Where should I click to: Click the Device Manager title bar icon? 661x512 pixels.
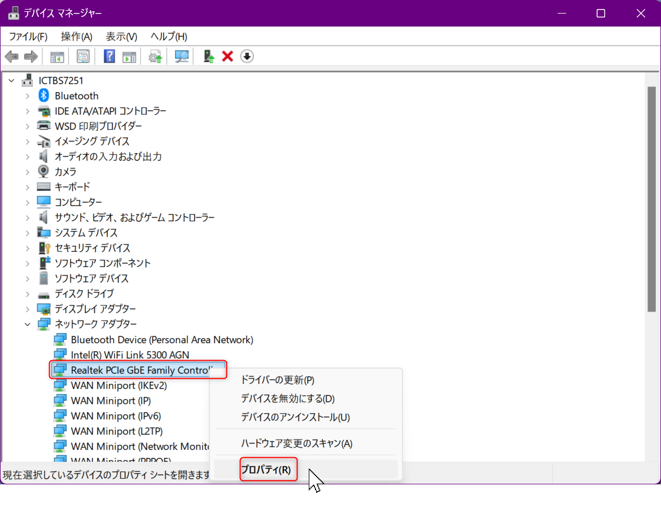14,13
